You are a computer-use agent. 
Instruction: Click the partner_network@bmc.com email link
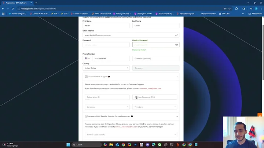click(x=126, y=127)
